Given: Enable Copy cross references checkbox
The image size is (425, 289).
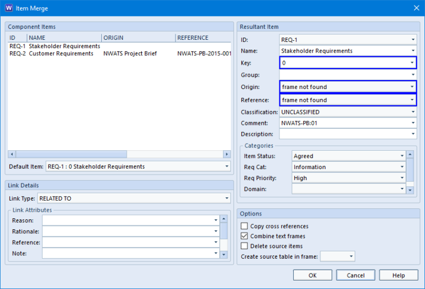Looking at the screenshot, I should click(x=245, y=226).
